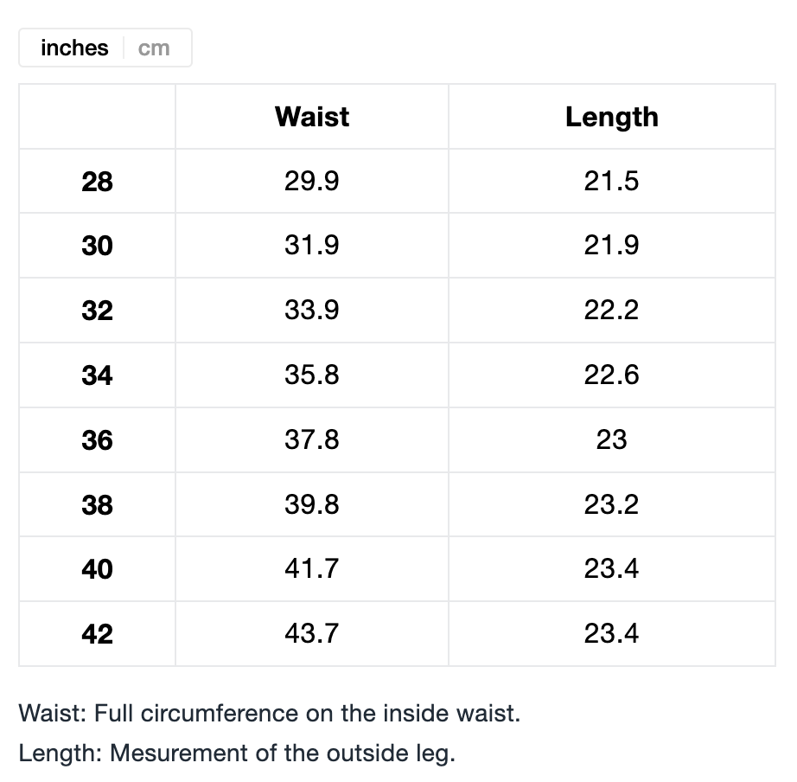Pick the size 34 row label
Image resolution: width=797 pixels, height=782 pixels.
pos(97,375)
